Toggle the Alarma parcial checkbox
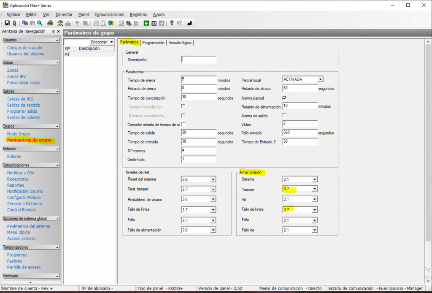Screen dimensions: 432x293 click(x=285, y=98)
